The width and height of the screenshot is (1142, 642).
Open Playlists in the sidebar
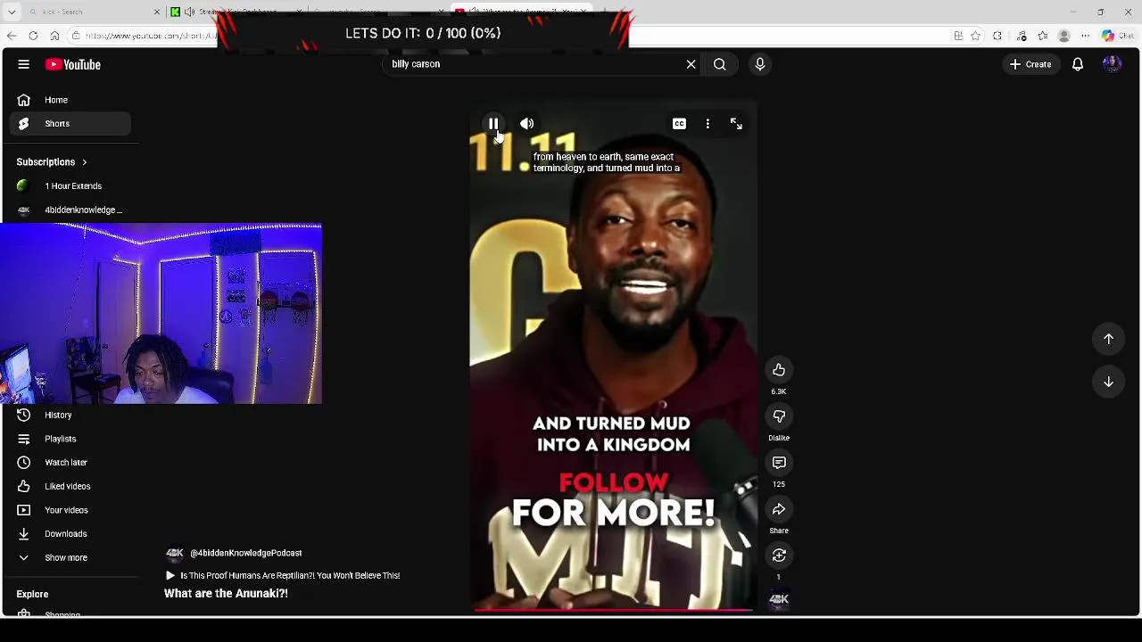coord(71,439)
